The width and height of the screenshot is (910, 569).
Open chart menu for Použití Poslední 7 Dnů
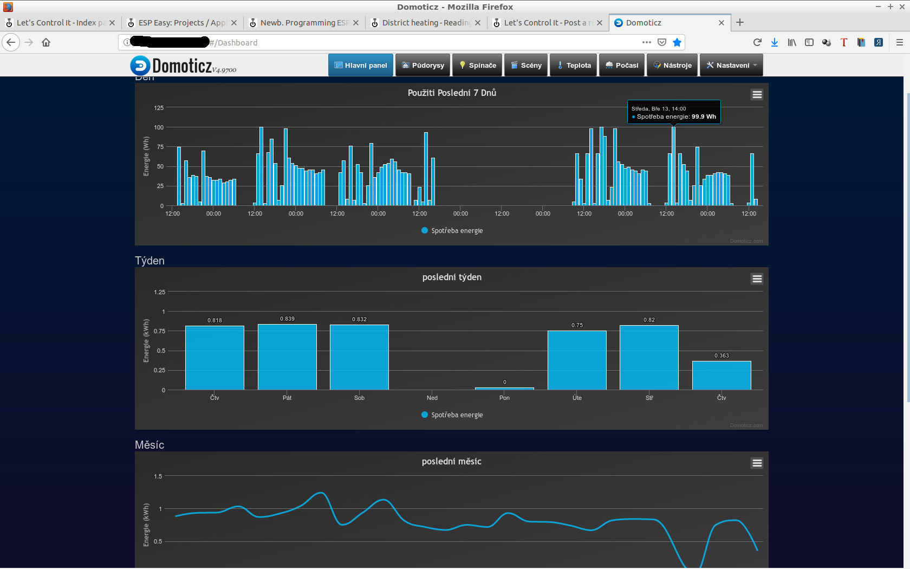click(x=757, y=94)
